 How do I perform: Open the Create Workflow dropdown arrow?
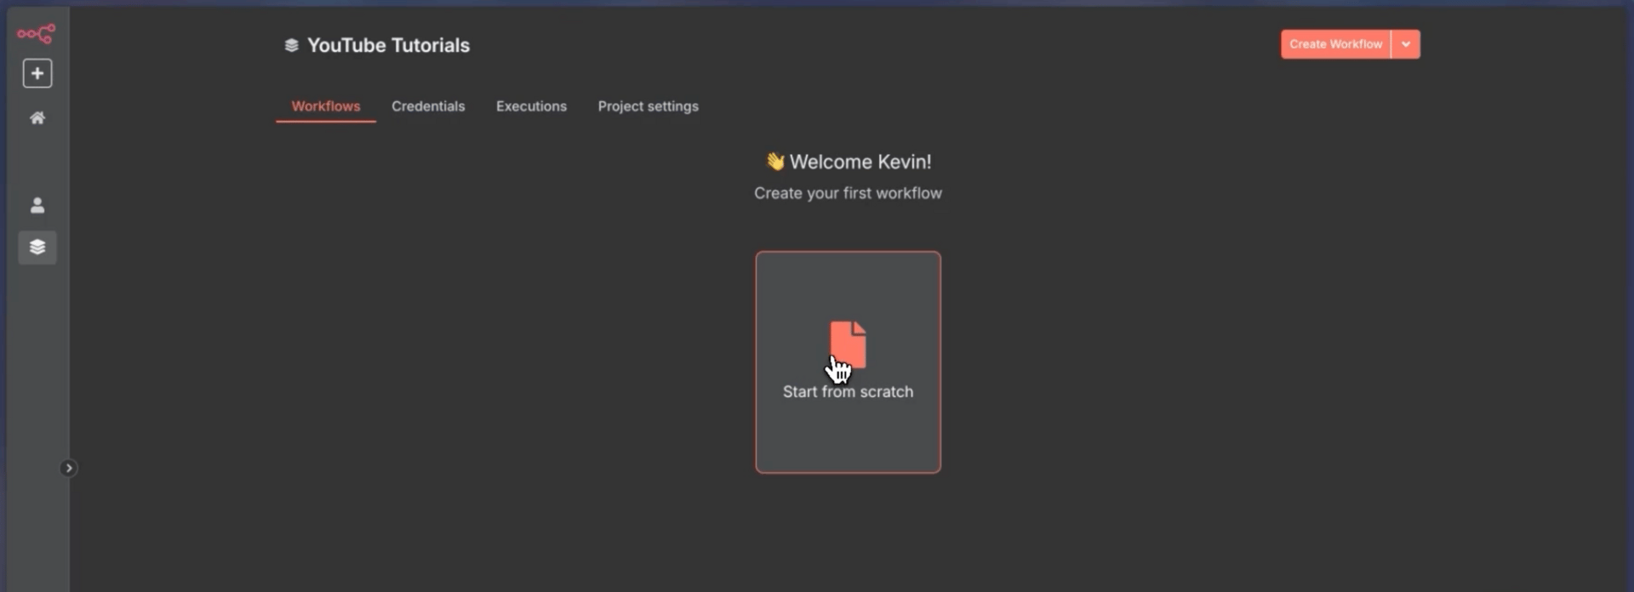1406,44
